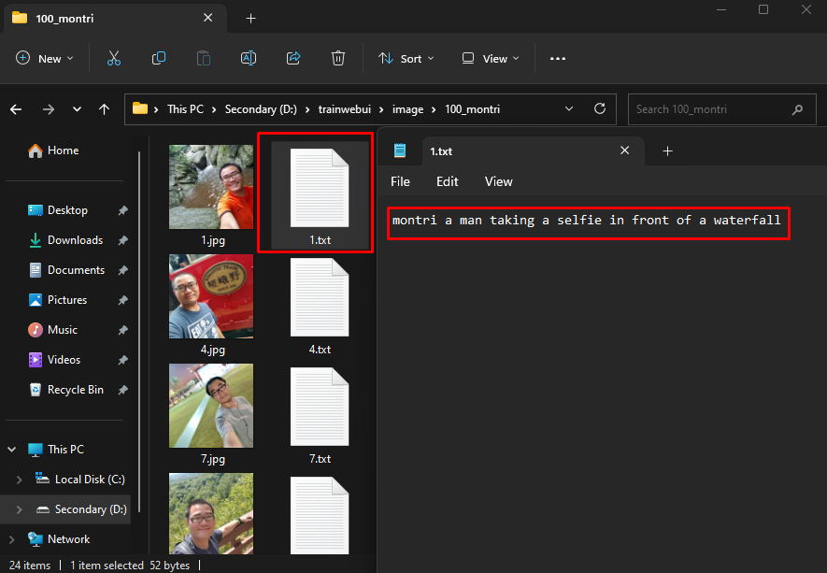Screen dimensions: 827x573
Task: Click the Share icon in toolbar
Action: [x=293, y=58]
